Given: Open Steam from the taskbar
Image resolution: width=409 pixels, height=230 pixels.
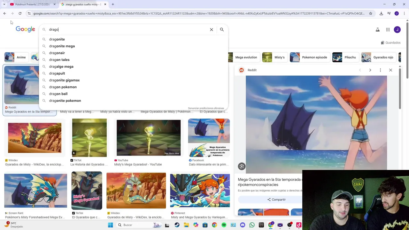Looking at the screenshot, I should coord(177,225).
